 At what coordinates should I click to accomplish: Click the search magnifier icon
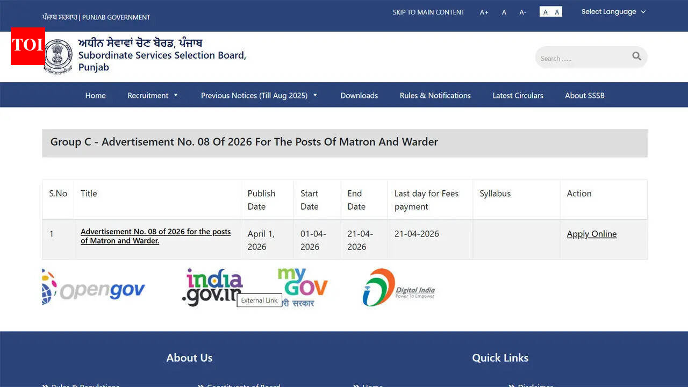(x=636, y=56)
